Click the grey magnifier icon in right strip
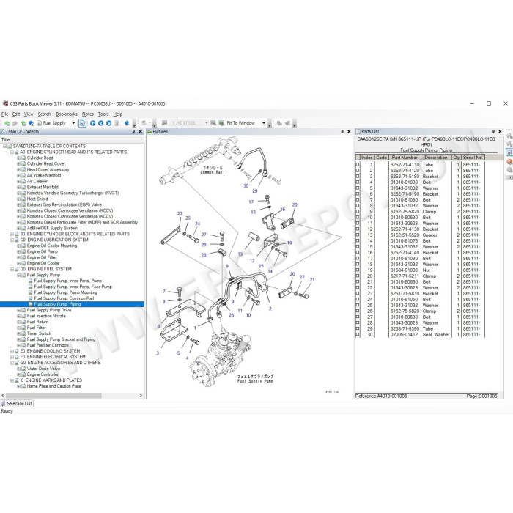Image resolution: width=513 pixels, height=513 pixels. (509, 170)
